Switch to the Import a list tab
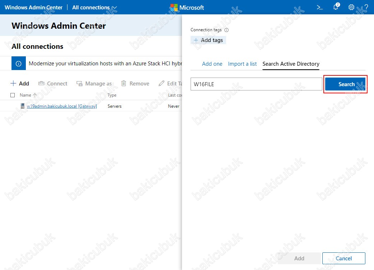This screenshot has width=374, height=270. tap(242, 64)
